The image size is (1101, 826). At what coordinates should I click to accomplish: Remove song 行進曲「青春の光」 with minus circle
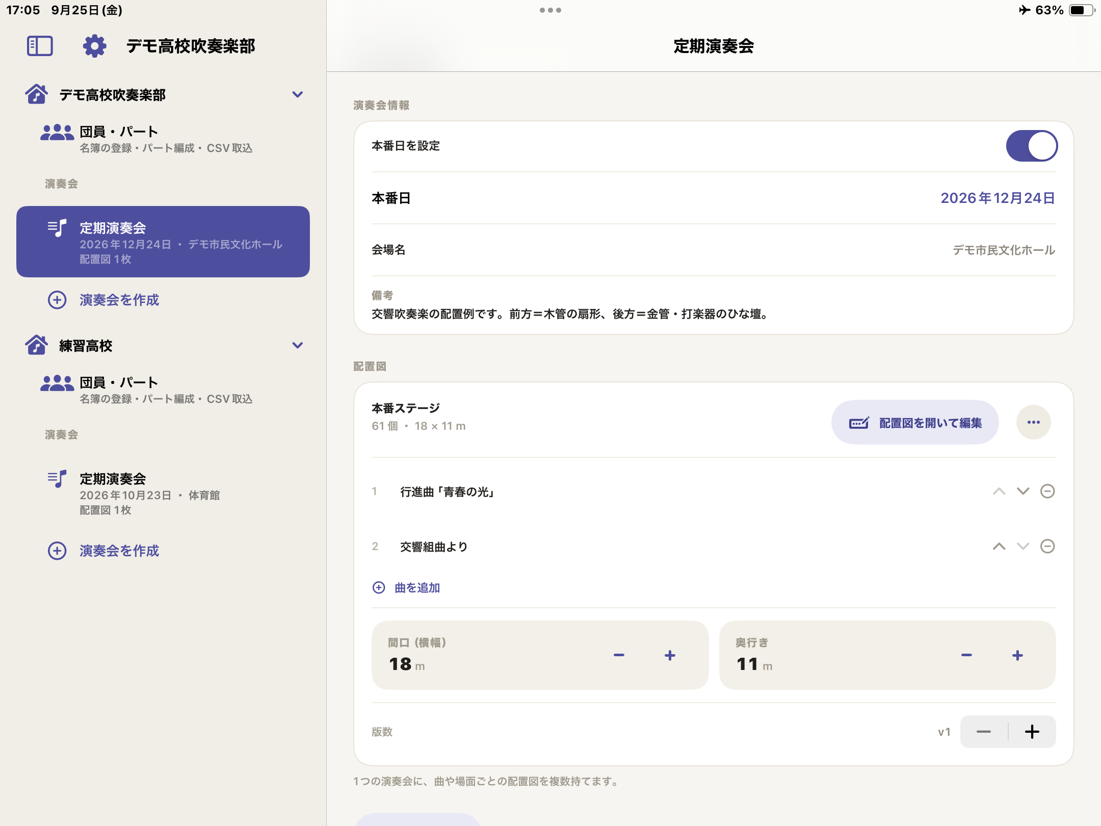pyautogui.click(x=1047, y=491)
